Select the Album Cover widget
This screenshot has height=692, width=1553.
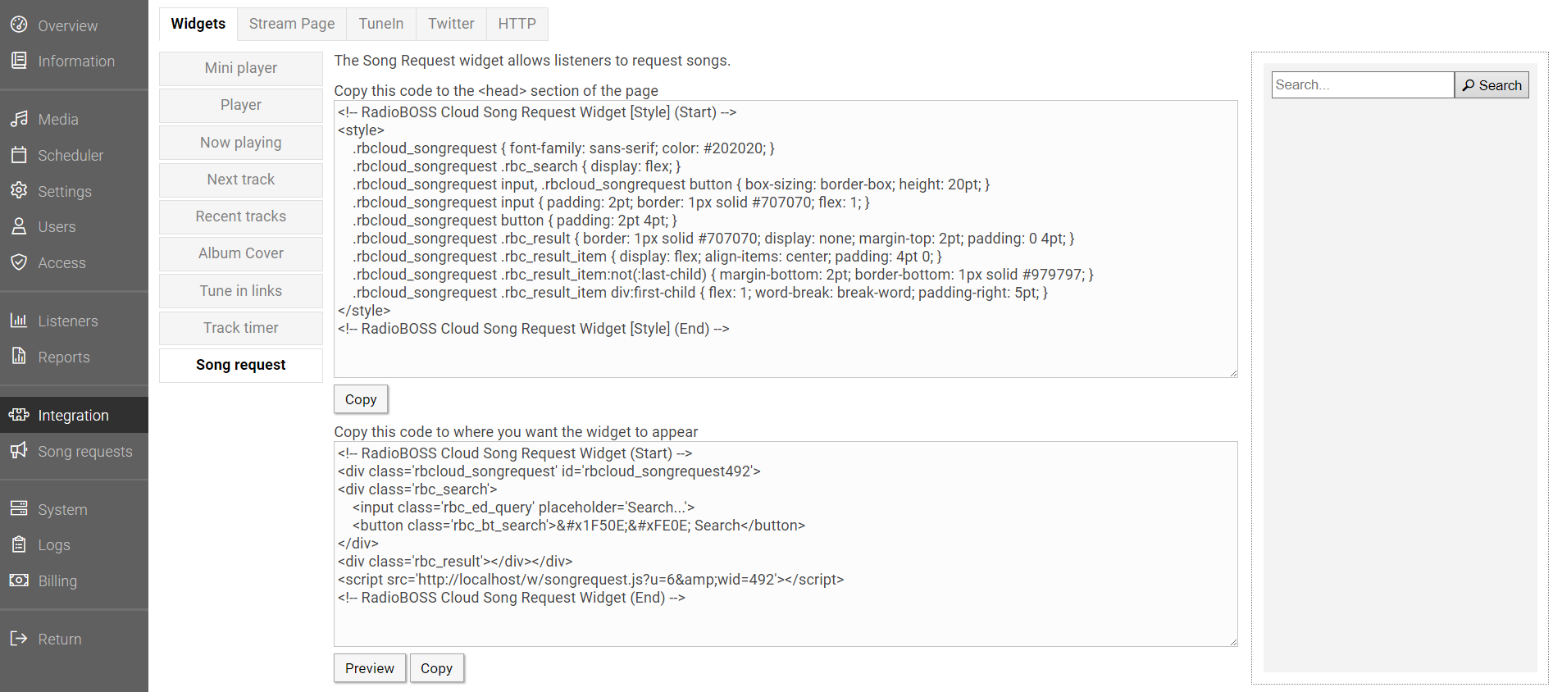pyautogui.click(x=241, y=253)
